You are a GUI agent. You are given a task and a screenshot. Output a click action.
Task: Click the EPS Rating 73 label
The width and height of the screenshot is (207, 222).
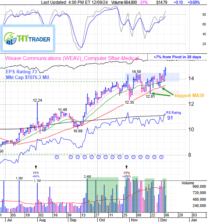[x=21, y=72]
